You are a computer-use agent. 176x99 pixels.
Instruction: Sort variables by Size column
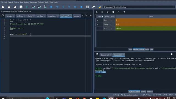[x=113, y=16]
